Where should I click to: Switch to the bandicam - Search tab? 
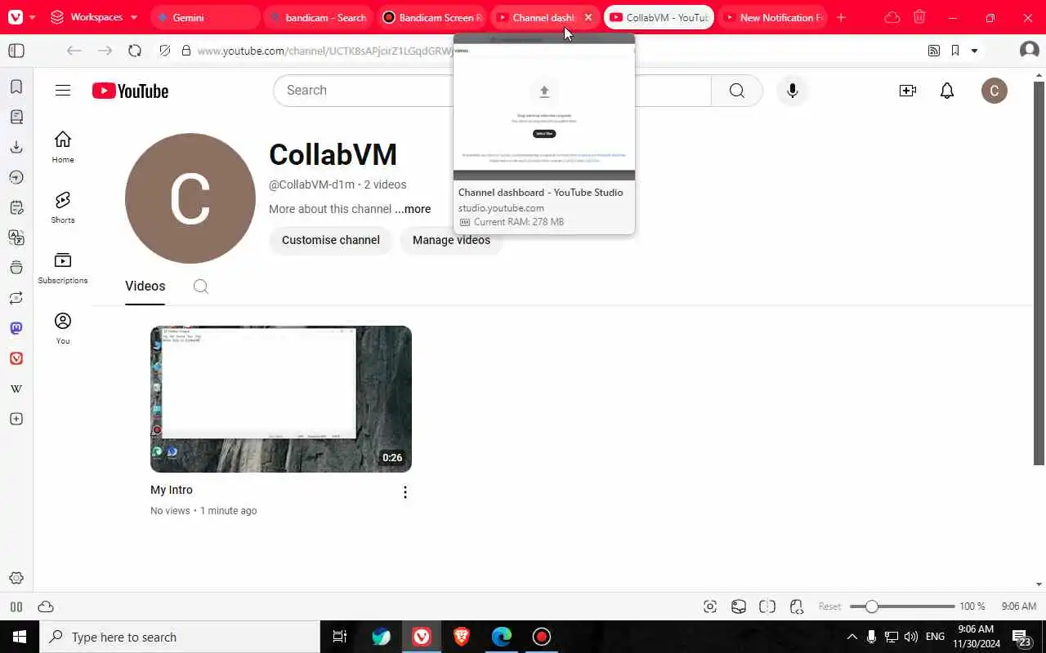(319, 17)
